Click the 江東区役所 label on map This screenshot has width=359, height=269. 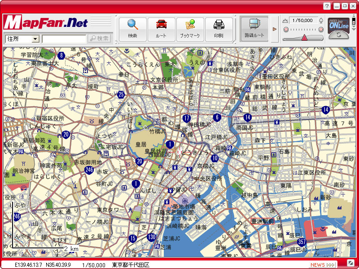click(312, 173)
